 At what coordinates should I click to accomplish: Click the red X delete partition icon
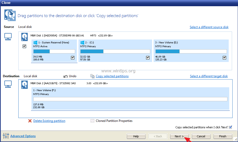pos(30,121)
